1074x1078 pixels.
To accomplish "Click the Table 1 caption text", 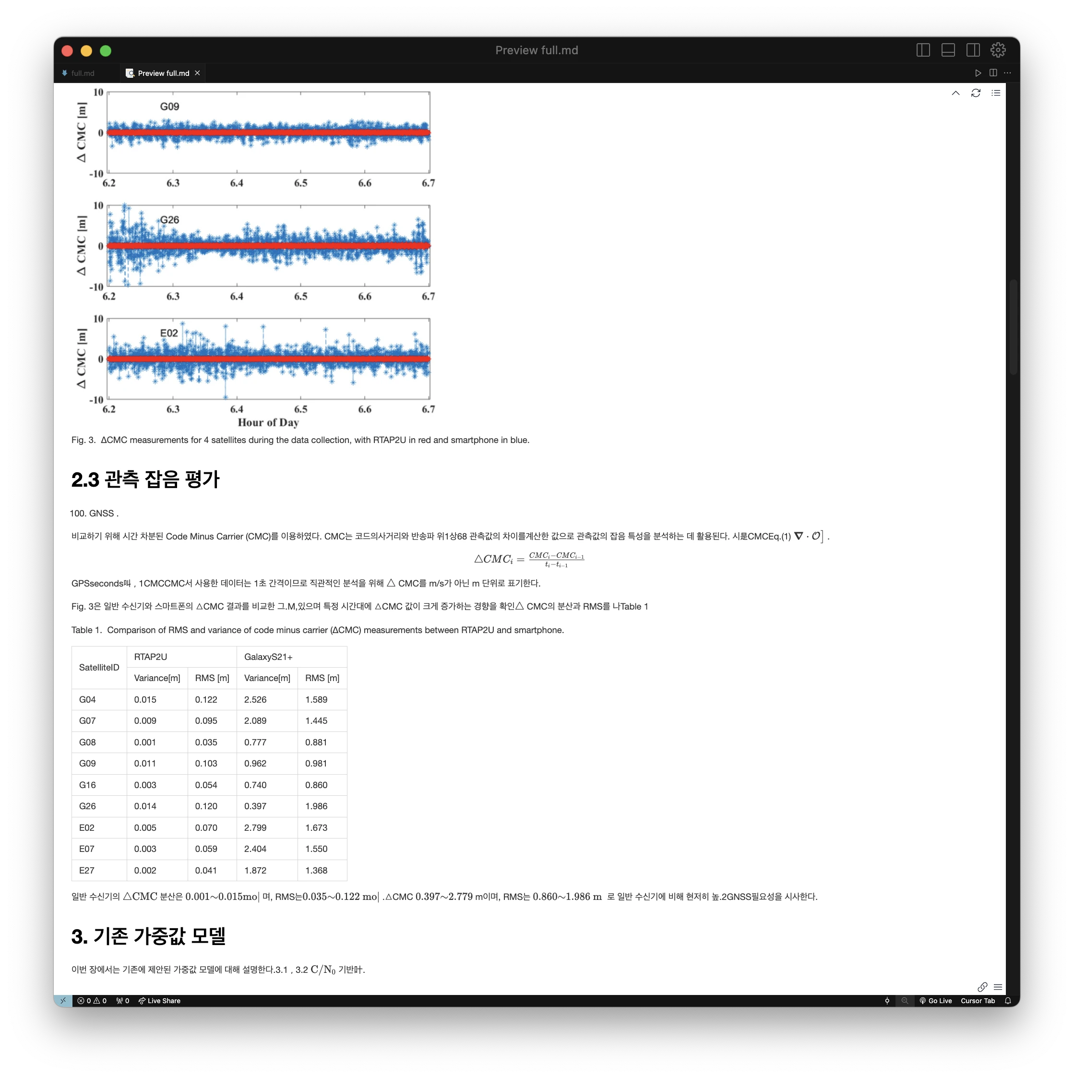I will coord(318,630).
